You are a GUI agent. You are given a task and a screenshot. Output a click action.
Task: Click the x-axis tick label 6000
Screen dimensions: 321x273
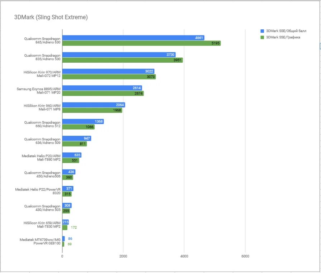tap(245, 256)
